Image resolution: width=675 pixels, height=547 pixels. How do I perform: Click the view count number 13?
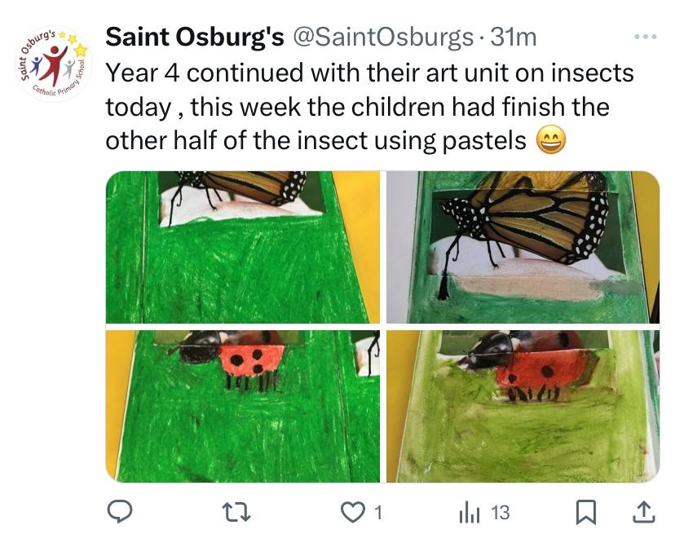501,512
